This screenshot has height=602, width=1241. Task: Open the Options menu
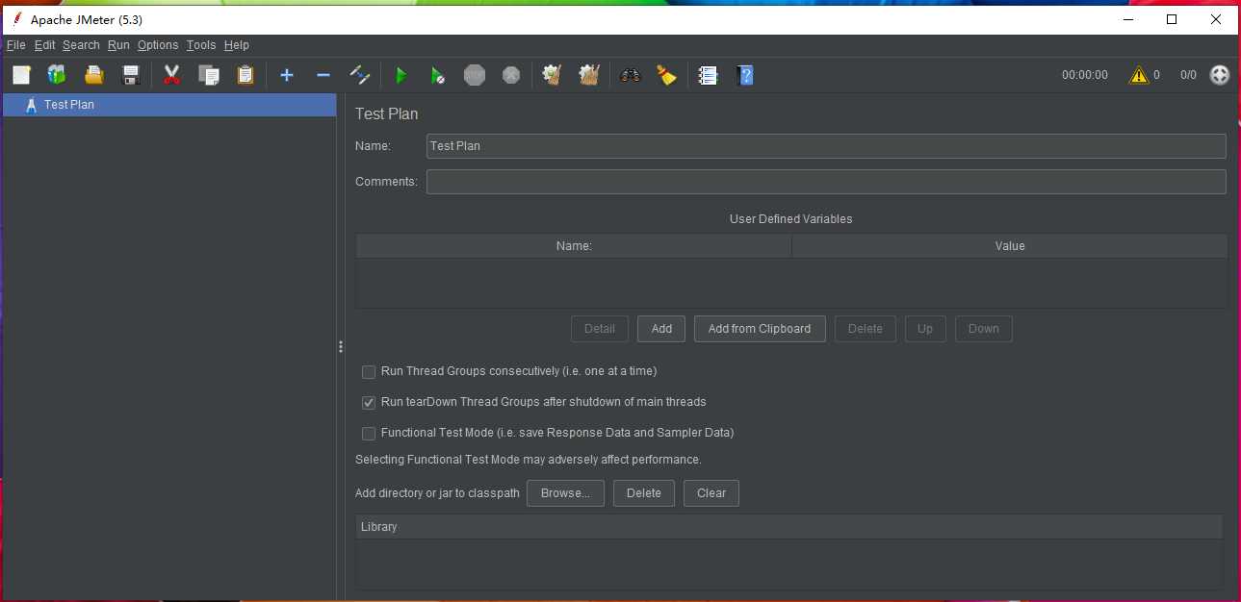point(158,45)
